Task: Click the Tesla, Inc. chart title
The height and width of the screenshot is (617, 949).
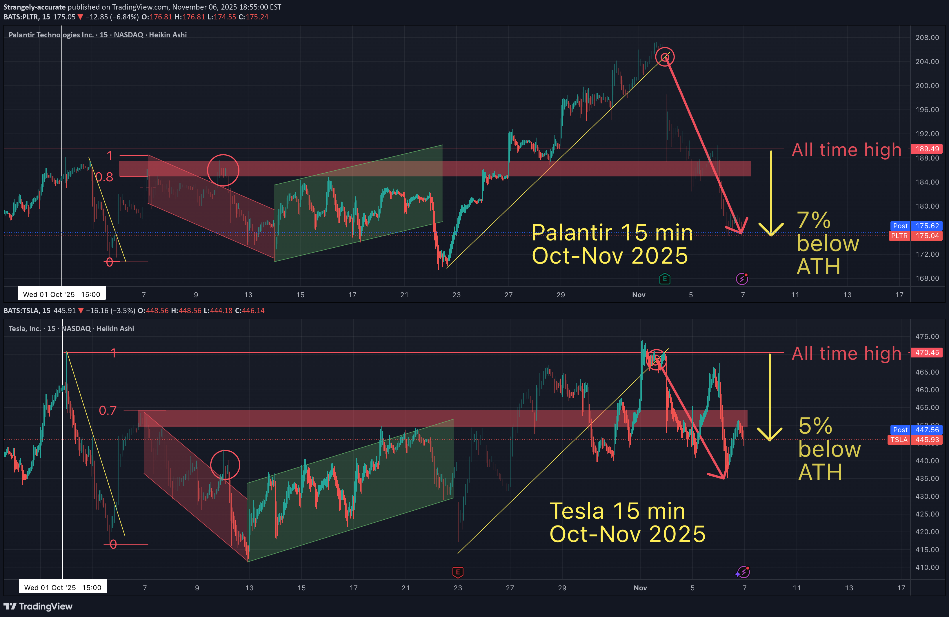Action: [x=25, y=328]
